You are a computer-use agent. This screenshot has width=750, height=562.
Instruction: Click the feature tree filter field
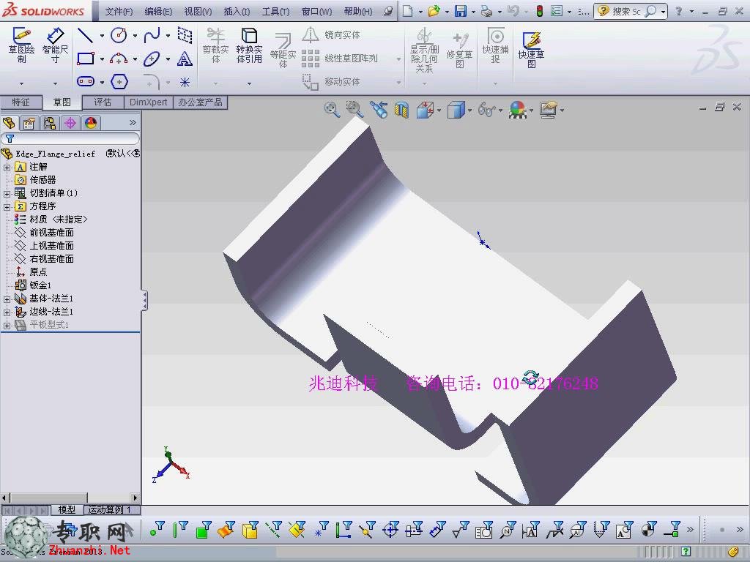click(70, 138)
